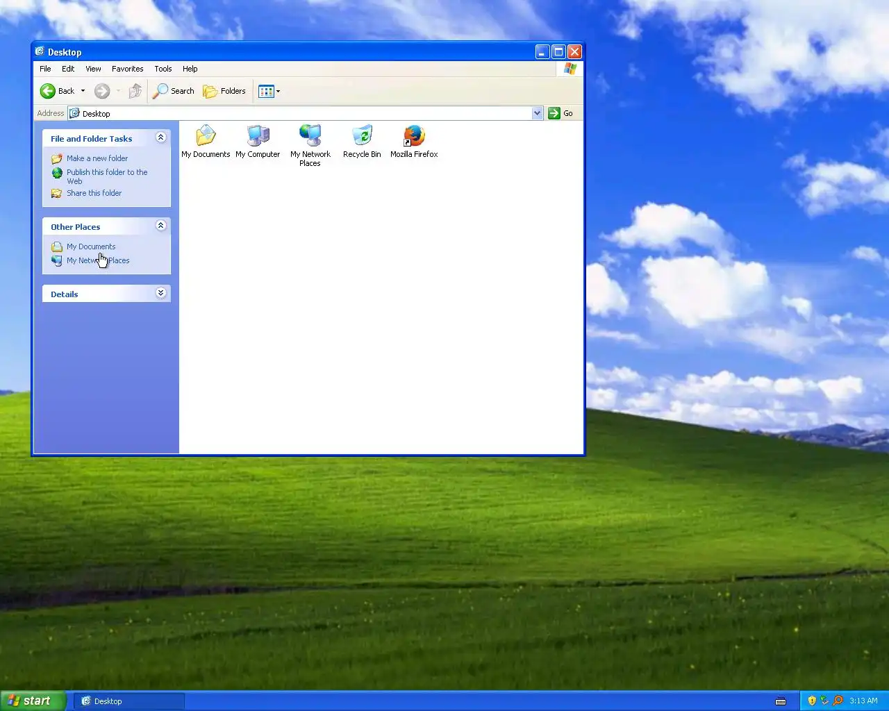Click the green Go arrow button

[554, 113]
